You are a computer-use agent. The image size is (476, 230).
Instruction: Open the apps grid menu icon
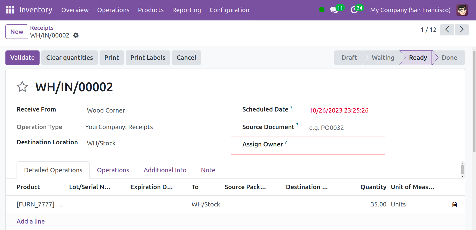coord(10,10)
